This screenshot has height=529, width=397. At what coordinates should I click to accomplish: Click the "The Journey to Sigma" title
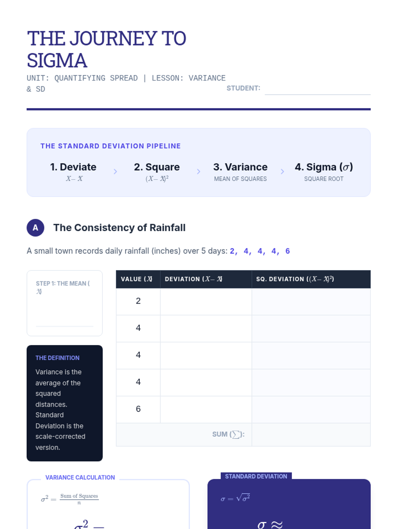(107, 49)
